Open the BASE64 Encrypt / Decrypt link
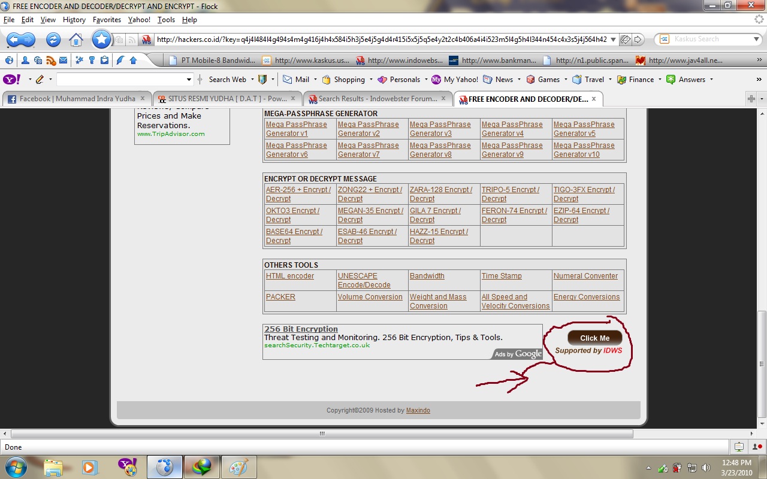The image size is (767, 479). point(294,236)
